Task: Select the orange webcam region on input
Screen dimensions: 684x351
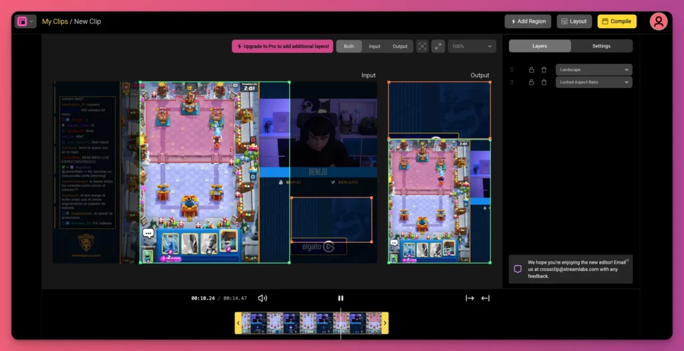Action: click(331, 220)
